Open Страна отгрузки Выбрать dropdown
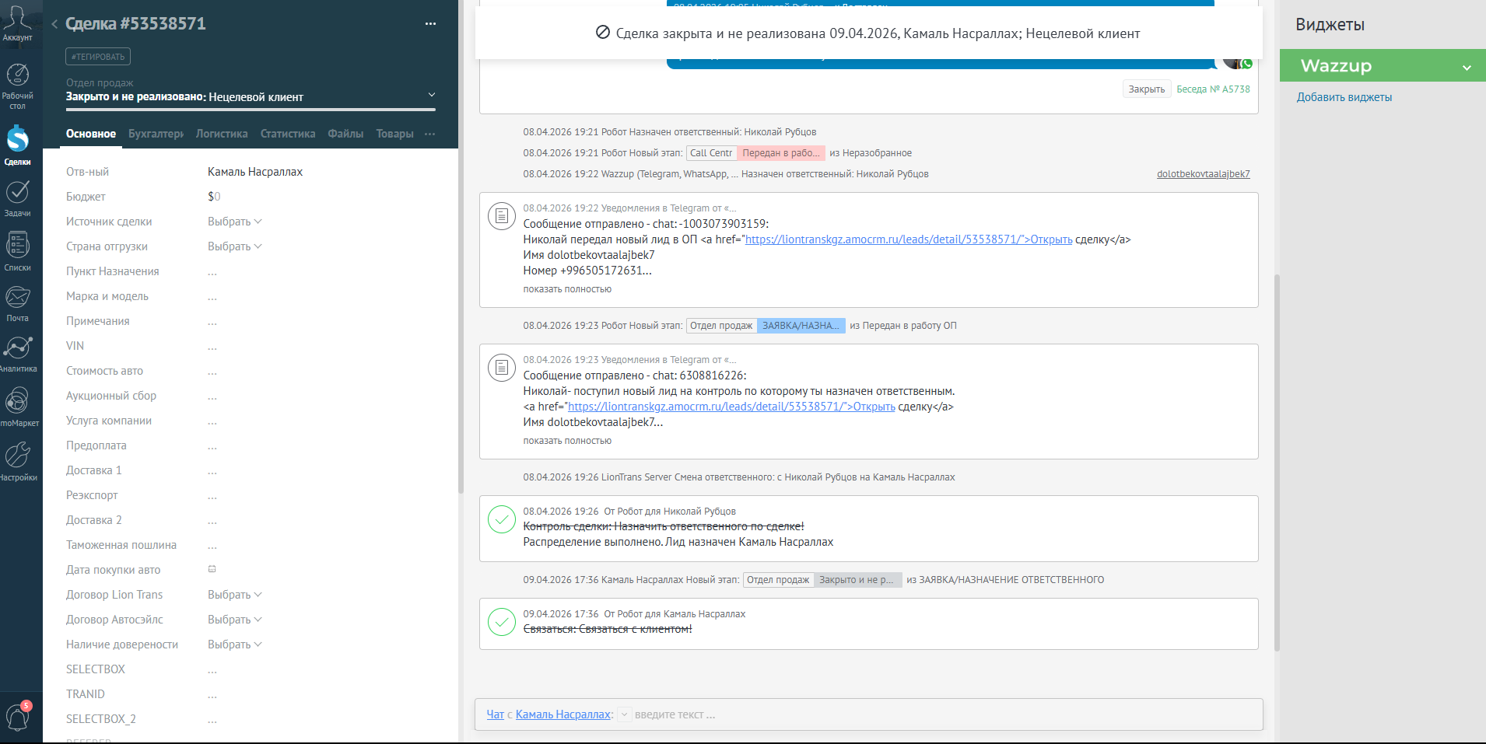Viewport: 1486px width, 744px height. point(234,246)
